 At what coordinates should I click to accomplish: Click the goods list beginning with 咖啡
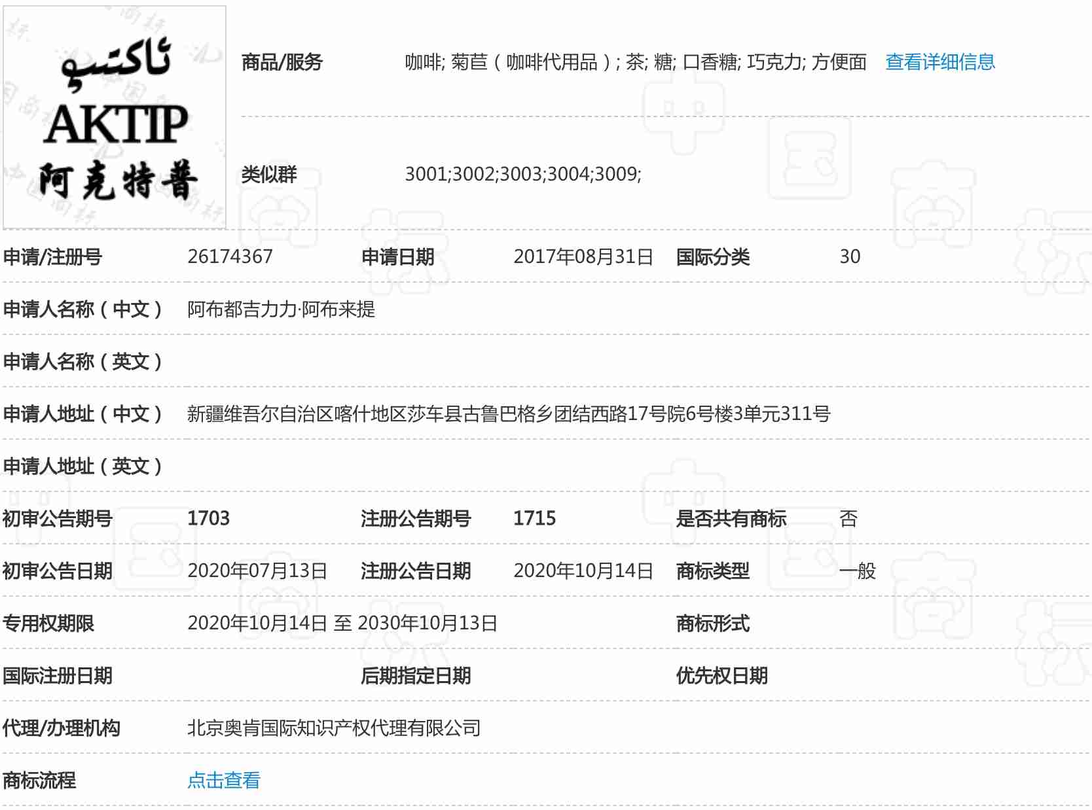pos(635,62)
